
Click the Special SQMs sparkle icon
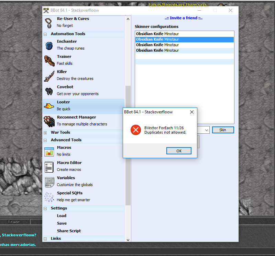pyautogui.click(x=49, y=197)
